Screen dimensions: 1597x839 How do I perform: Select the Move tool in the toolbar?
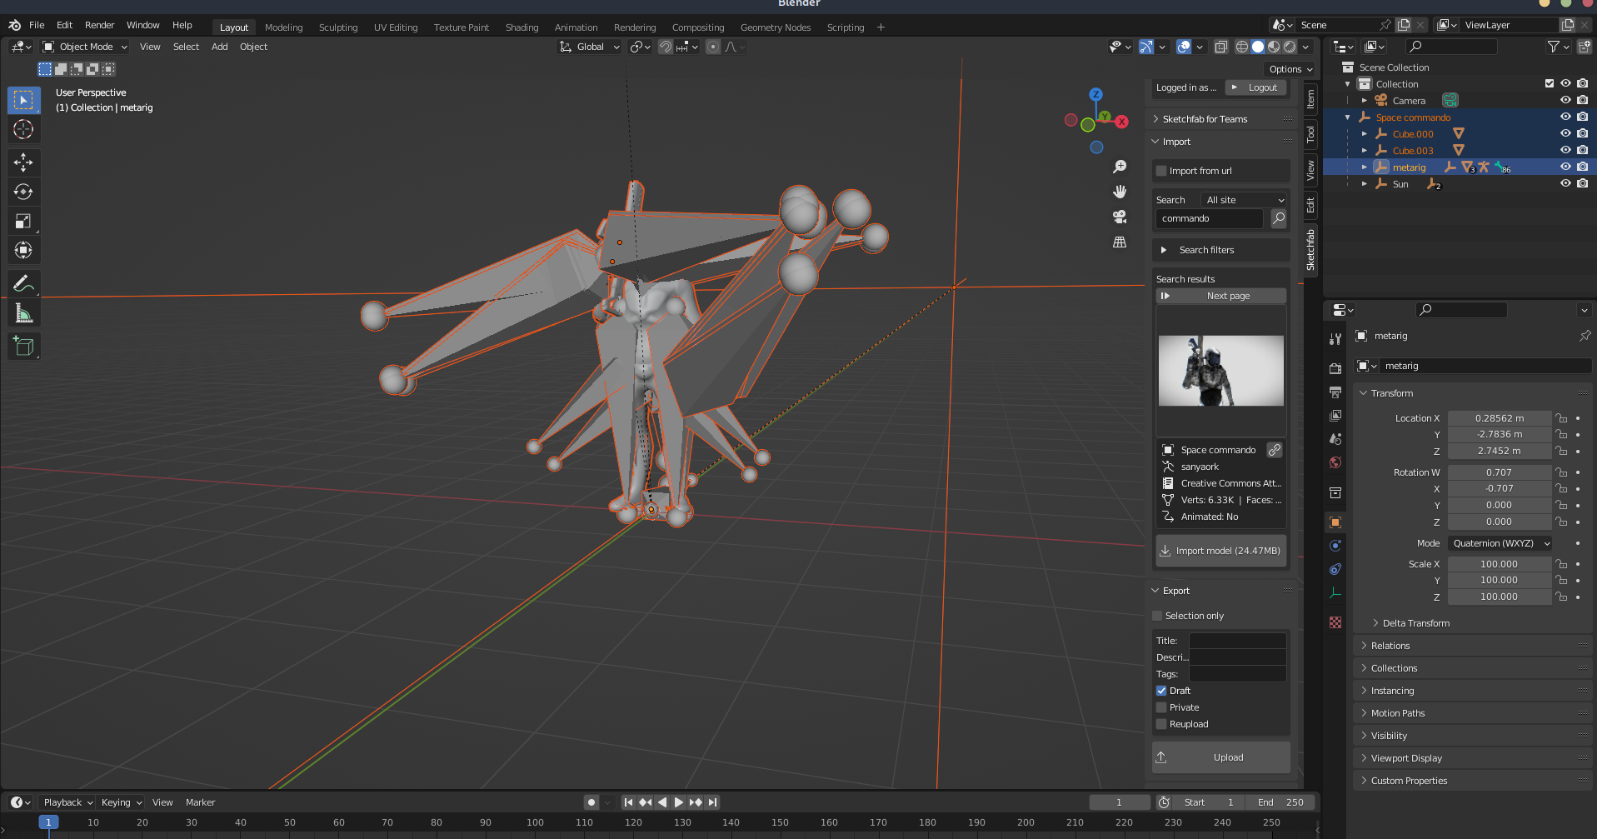click(23, 162)
